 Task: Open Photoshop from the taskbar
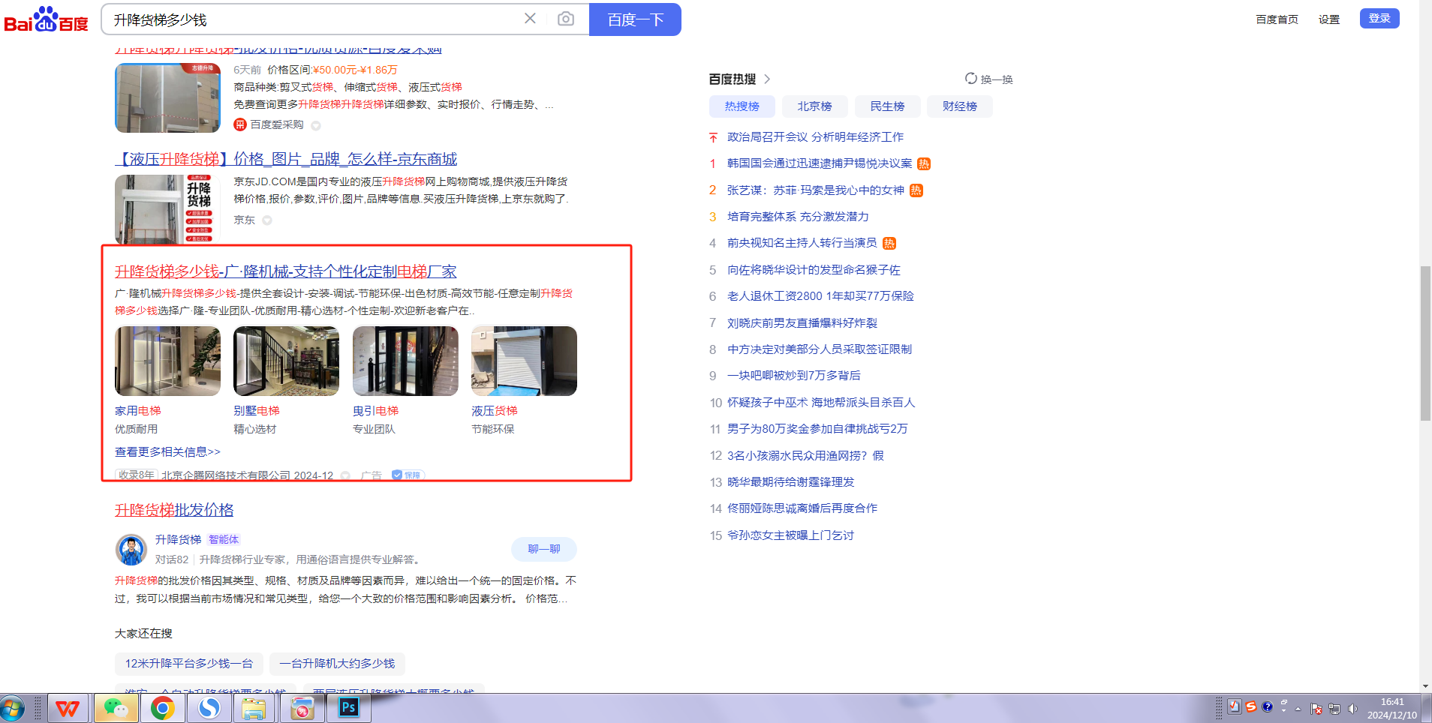(349, 708)
